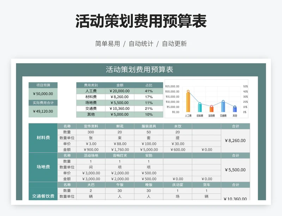Image resolution: width=282 pixels, height=216 pixels.
Task: Select the actual total ¥49,120.00
Action: coord(43,111)
